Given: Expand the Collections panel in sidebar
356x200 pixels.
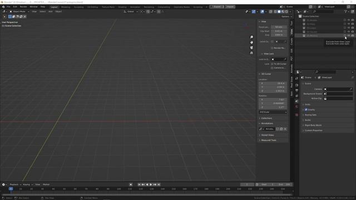Looking at the screenshot, I should coord(266,118).
